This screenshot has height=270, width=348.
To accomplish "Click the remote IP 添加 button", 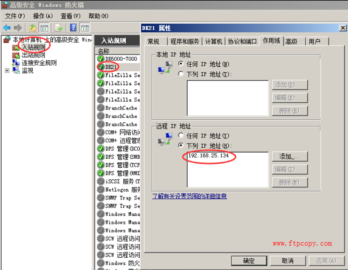I will tap(290, 157).
